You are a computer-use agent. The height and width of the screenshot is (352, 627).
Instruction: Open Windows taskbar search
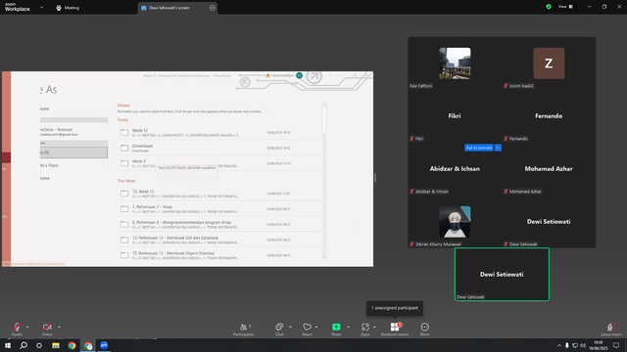(24, 345)
